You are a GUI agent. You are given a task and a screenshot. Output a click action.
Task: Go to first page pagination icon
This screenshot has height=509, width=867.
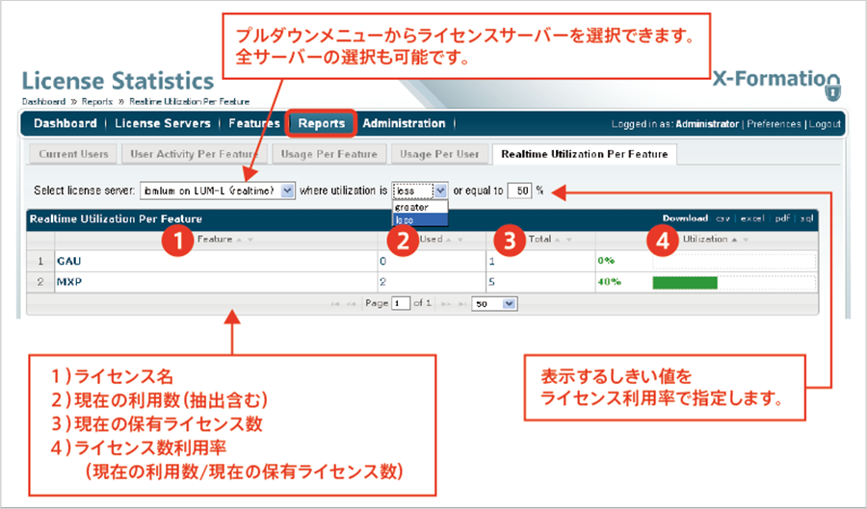(x=334, y=304)
